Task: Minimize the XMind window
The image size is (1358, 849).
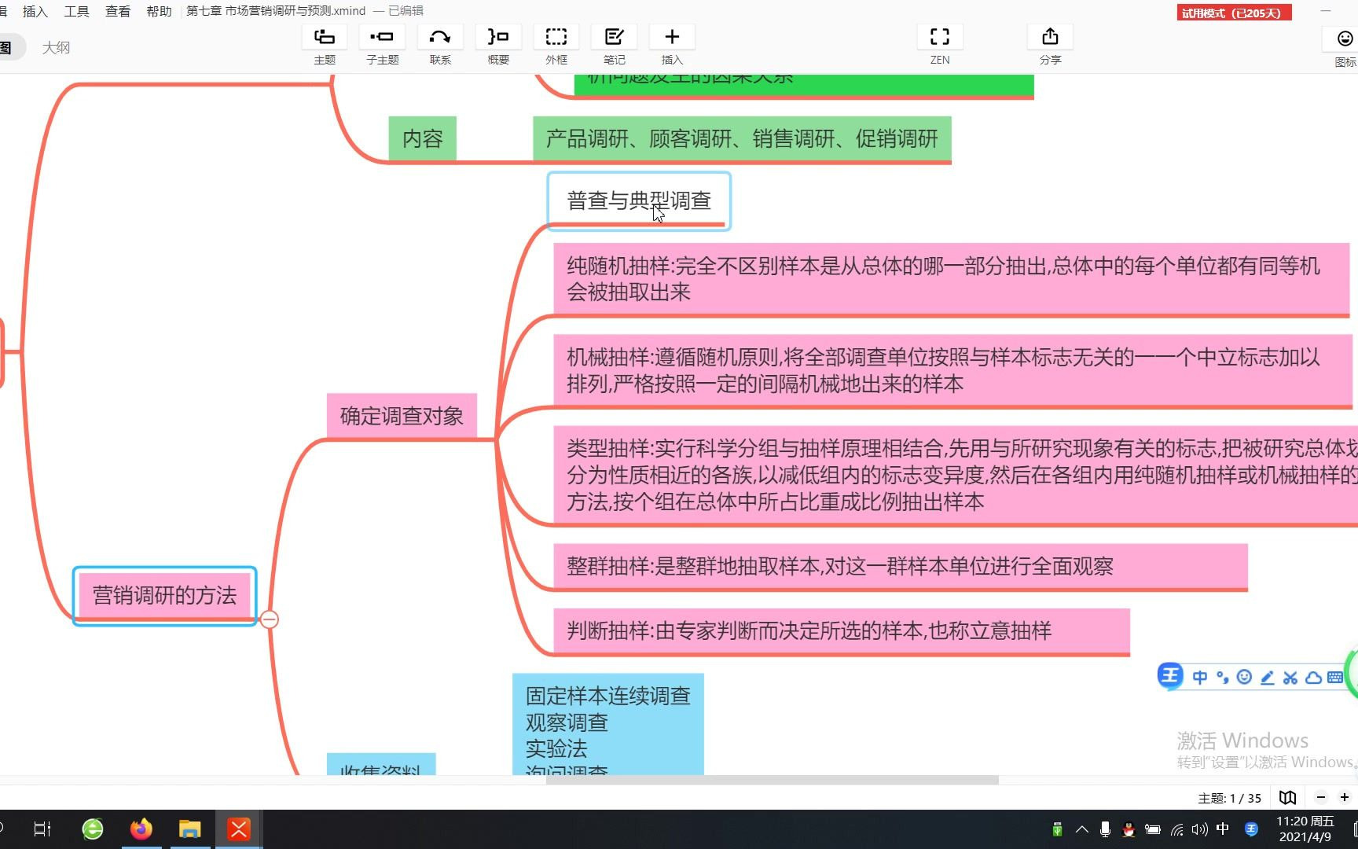Action: (x=1326, y=11)
